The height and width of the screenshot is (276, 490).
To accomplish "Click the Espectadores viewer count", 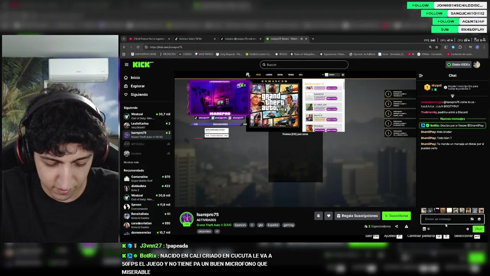I will pos(377,227).
